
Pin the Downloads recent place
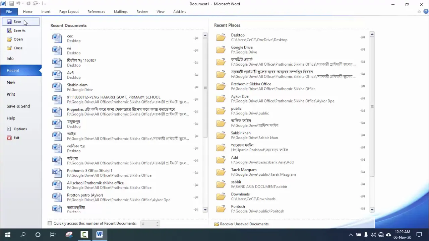(x=363, y=196)
